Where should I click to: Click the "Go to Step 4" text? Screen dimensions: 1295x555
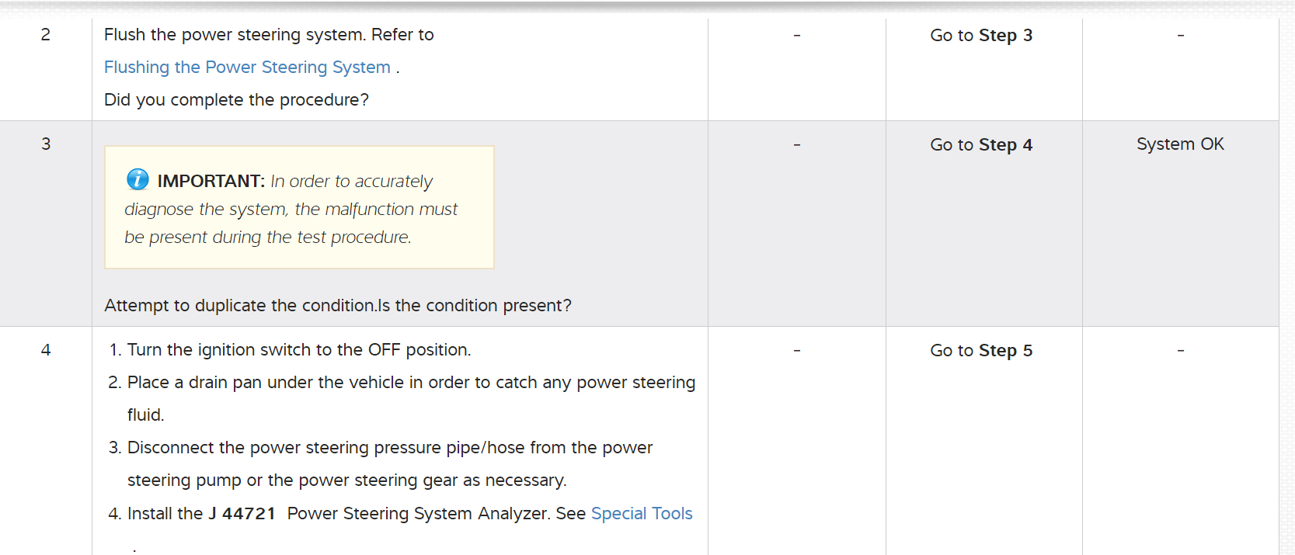pyautogui.click(x=981, y=145)
